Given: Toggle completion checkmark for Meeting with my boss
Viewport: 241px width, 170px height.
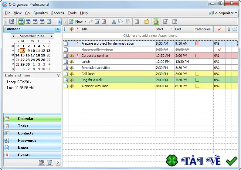Looking at the screenshot, I should (x=219, y=49).
